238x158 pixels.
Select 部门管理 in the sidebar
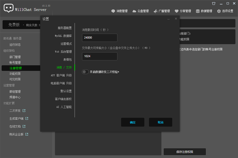pyautogui.click(x=15, y=57)
